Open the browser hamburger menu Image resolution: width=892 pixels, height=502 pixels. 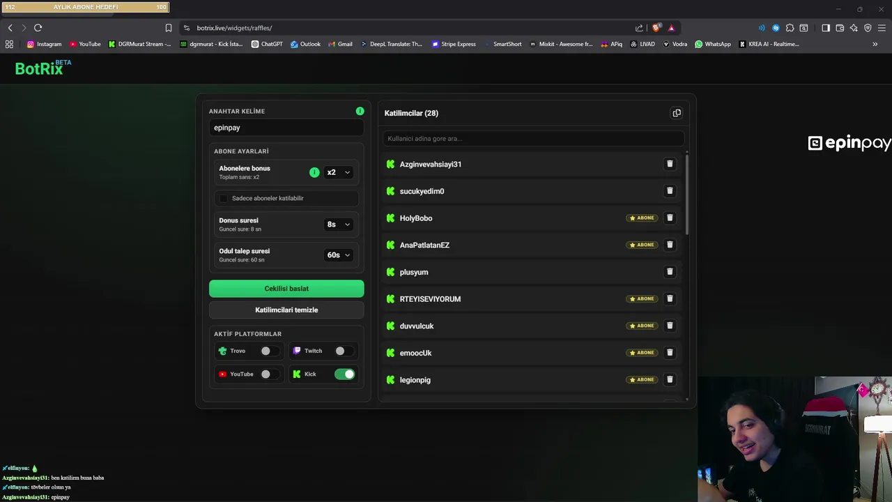click(882, 28)
